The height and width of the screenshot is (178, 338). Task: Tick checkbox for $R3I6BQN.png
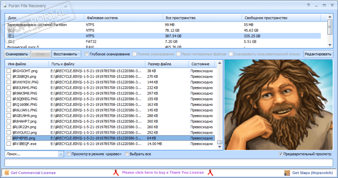click(9, 76)
